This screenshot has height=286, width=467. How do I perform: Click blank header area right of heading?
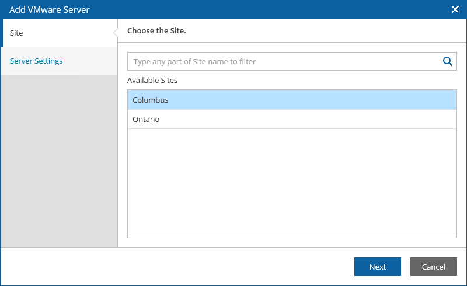coord(326,31)
